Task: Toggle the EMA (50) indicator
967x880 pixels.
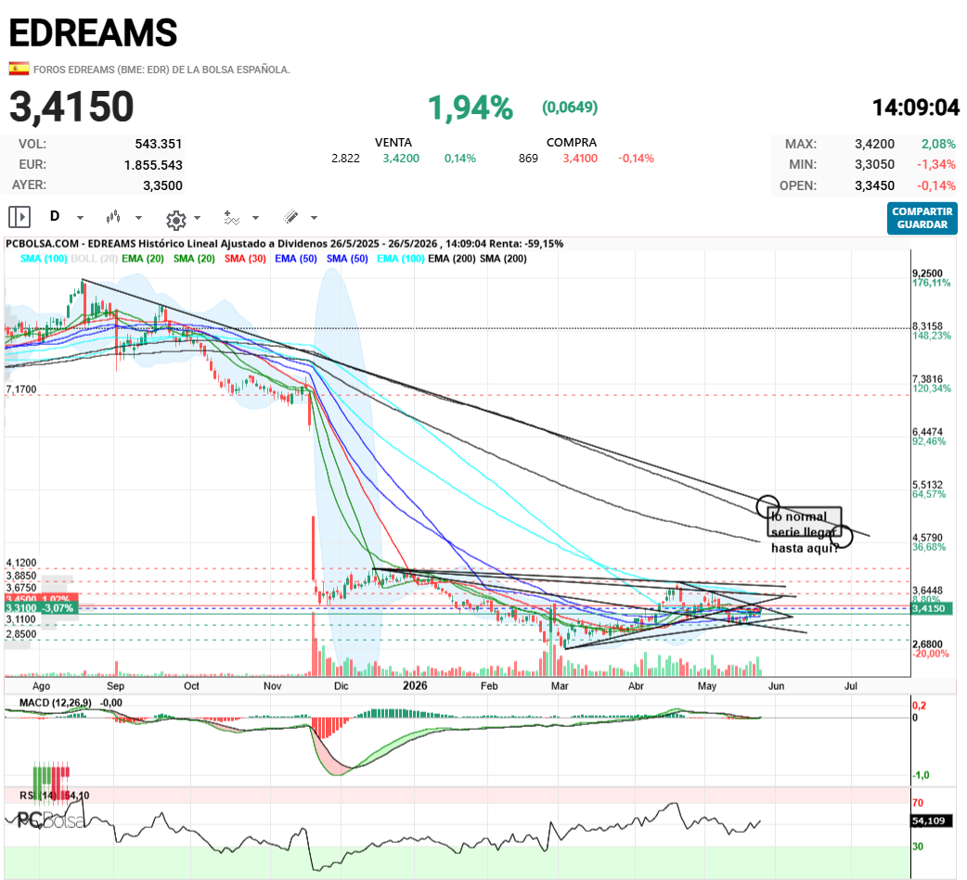Action: pos(296,259)
